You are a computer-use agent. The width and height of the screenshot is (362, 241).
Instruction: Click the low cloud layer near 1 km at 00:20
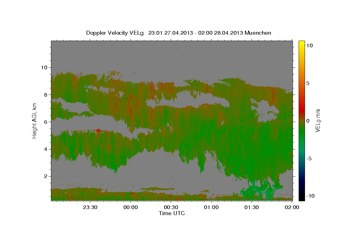coord(157,189)
